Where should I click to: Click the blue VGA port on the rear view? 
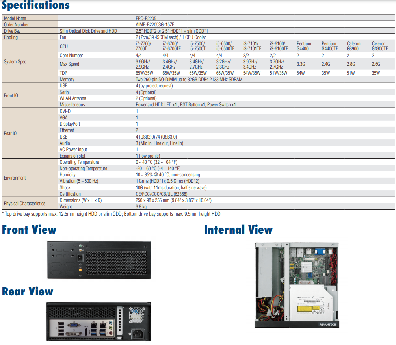pos(74,326)
